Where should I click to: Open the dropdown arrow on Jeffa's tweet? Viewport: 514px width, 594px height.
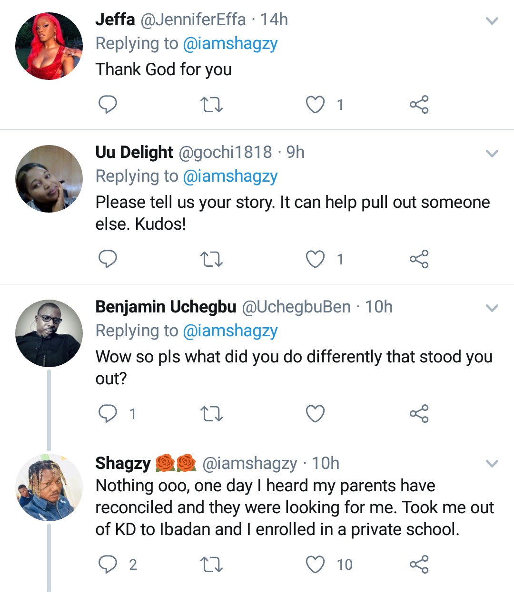click(x=492, y=21)
